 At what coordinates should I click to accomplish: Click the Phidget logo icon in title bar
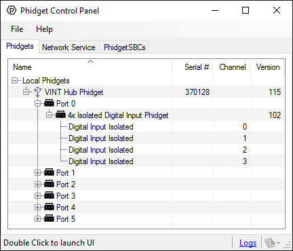(x=12, y=10)
